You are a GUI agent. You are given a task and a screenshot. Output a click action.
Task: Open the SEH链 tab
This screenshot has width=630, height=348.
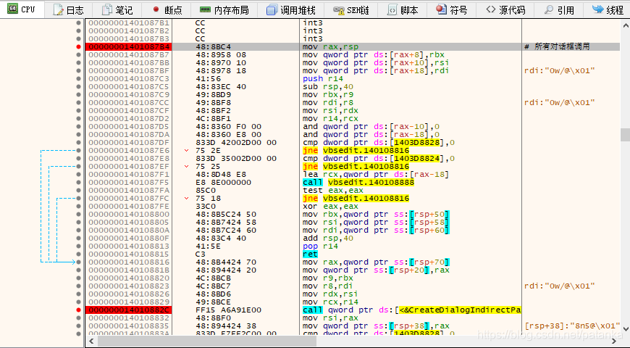[351, 9]
